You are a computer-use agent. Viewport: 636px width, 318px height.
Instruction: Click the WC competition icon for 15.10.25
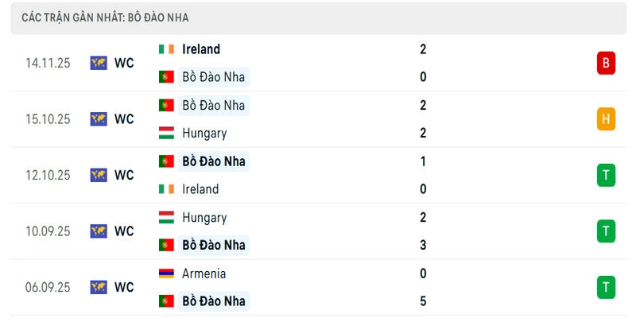click(x=99, y=119)
